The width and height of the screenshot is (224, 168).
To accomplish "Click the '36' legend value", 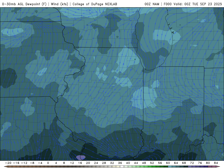I will pyautogui.click(x=120, y=163).
